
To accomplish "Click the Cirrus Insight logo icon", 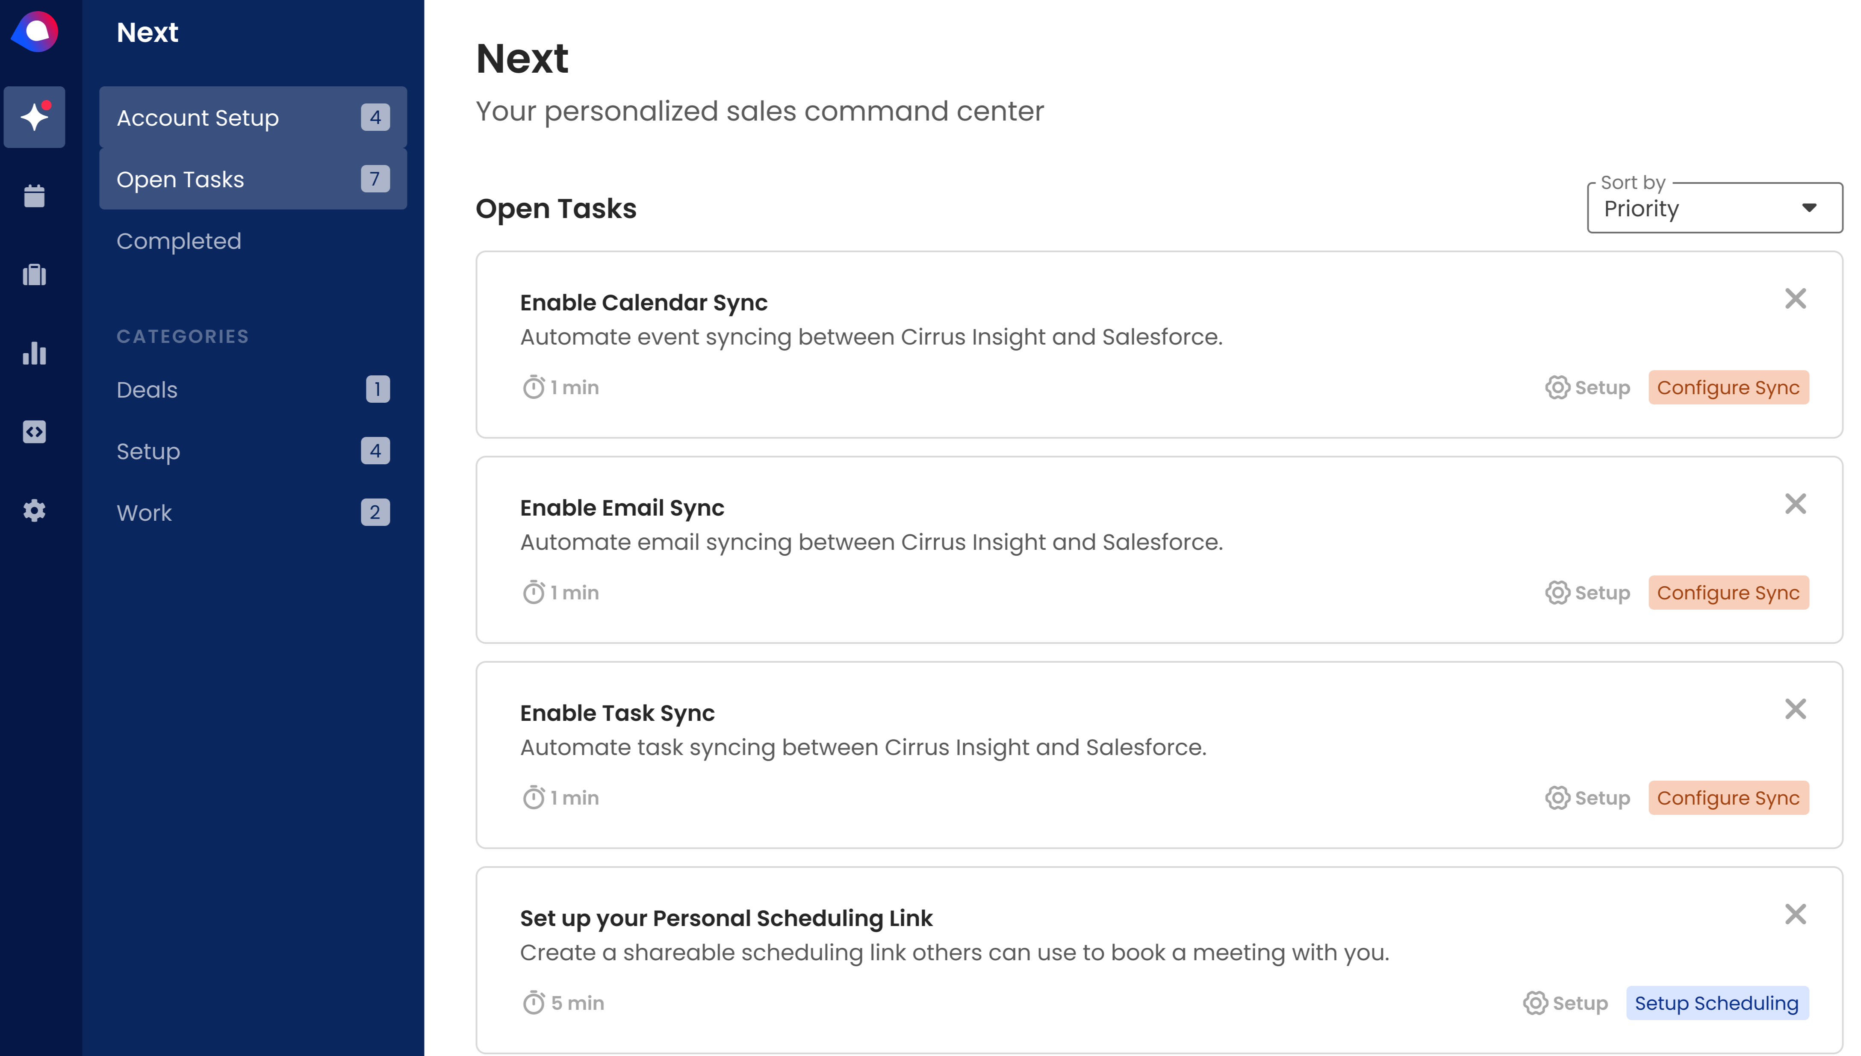I will coord(35,32).
